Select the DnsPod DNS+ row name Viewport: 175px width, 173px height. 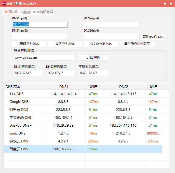(x=21, y=125)
